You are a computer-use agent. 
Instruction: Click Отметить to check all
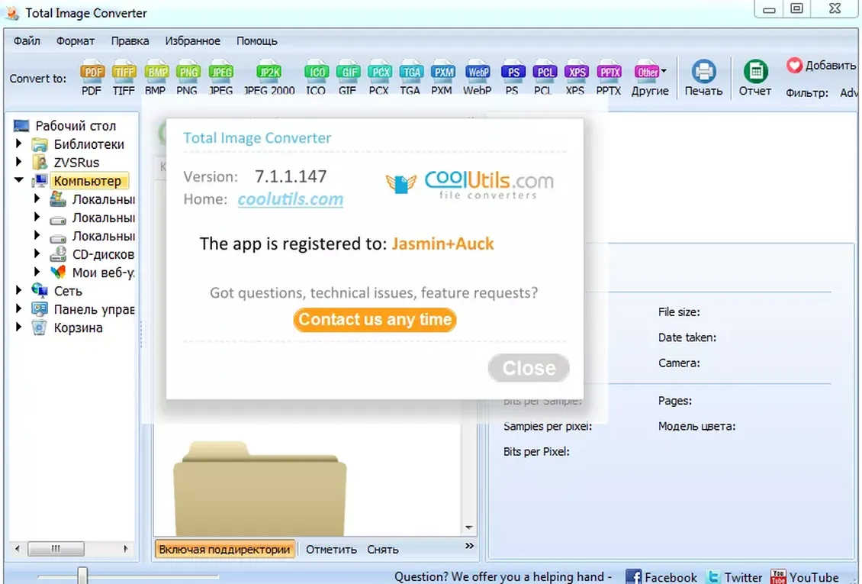331,550
